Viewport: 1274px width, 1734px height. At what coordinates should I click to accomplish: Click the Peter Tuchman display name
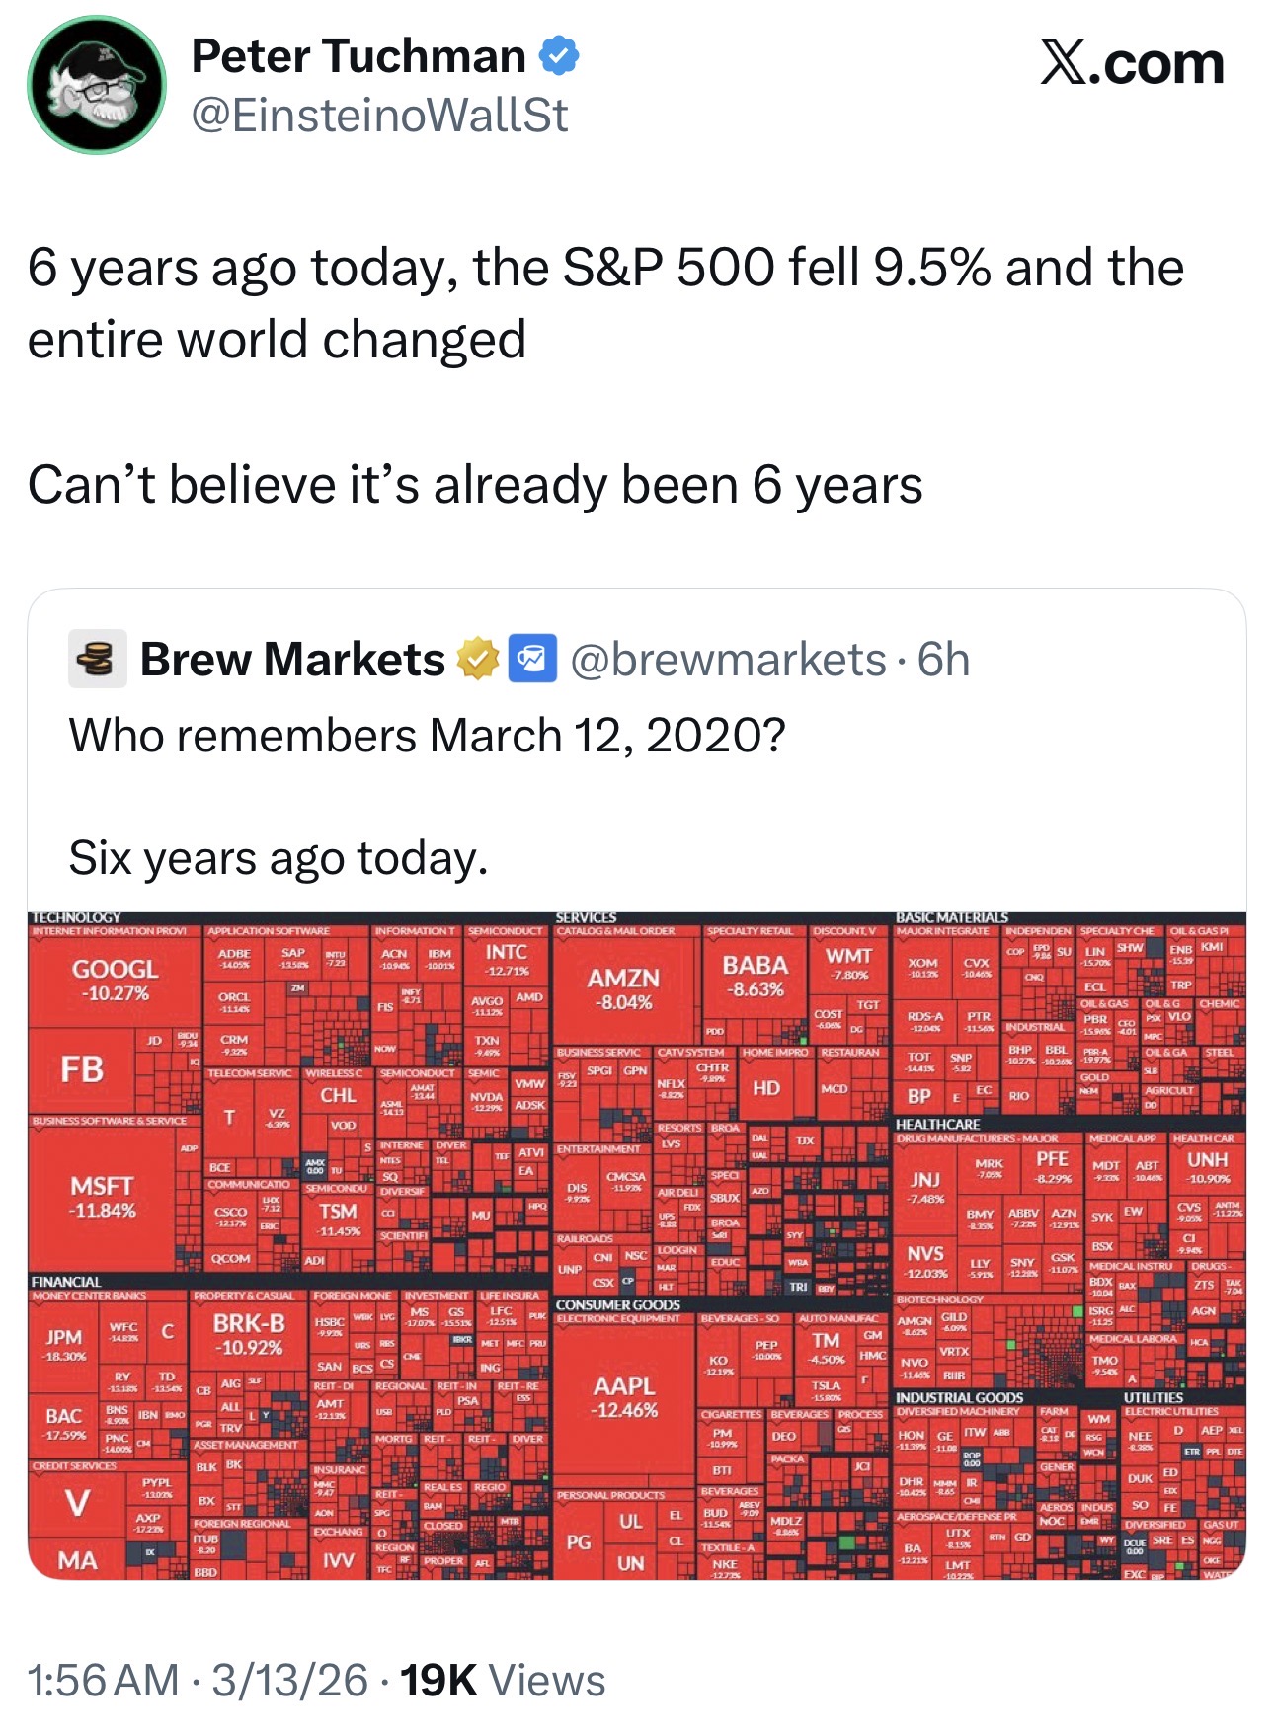pyautogui.click(x=358, y=55)
